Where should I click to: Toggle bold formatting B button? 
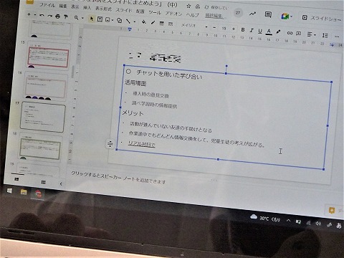click(243, 29)
